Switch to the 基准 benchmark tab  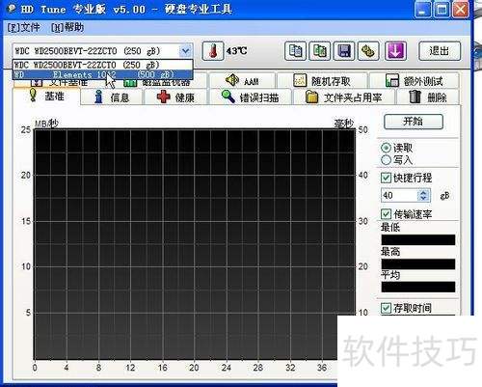click(x=46, y=96)
